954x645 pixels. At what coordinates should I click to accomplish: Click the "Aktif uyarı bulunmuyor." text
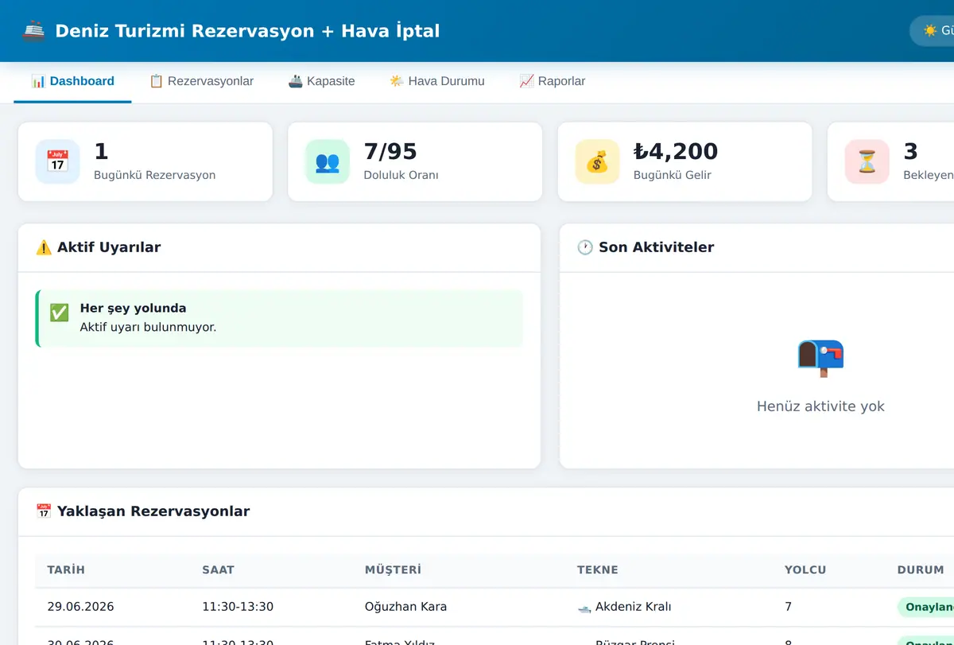[x=148, y=327]
